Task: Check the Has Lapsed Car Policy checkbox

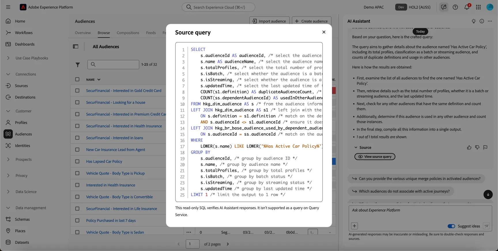Action: 77,161
